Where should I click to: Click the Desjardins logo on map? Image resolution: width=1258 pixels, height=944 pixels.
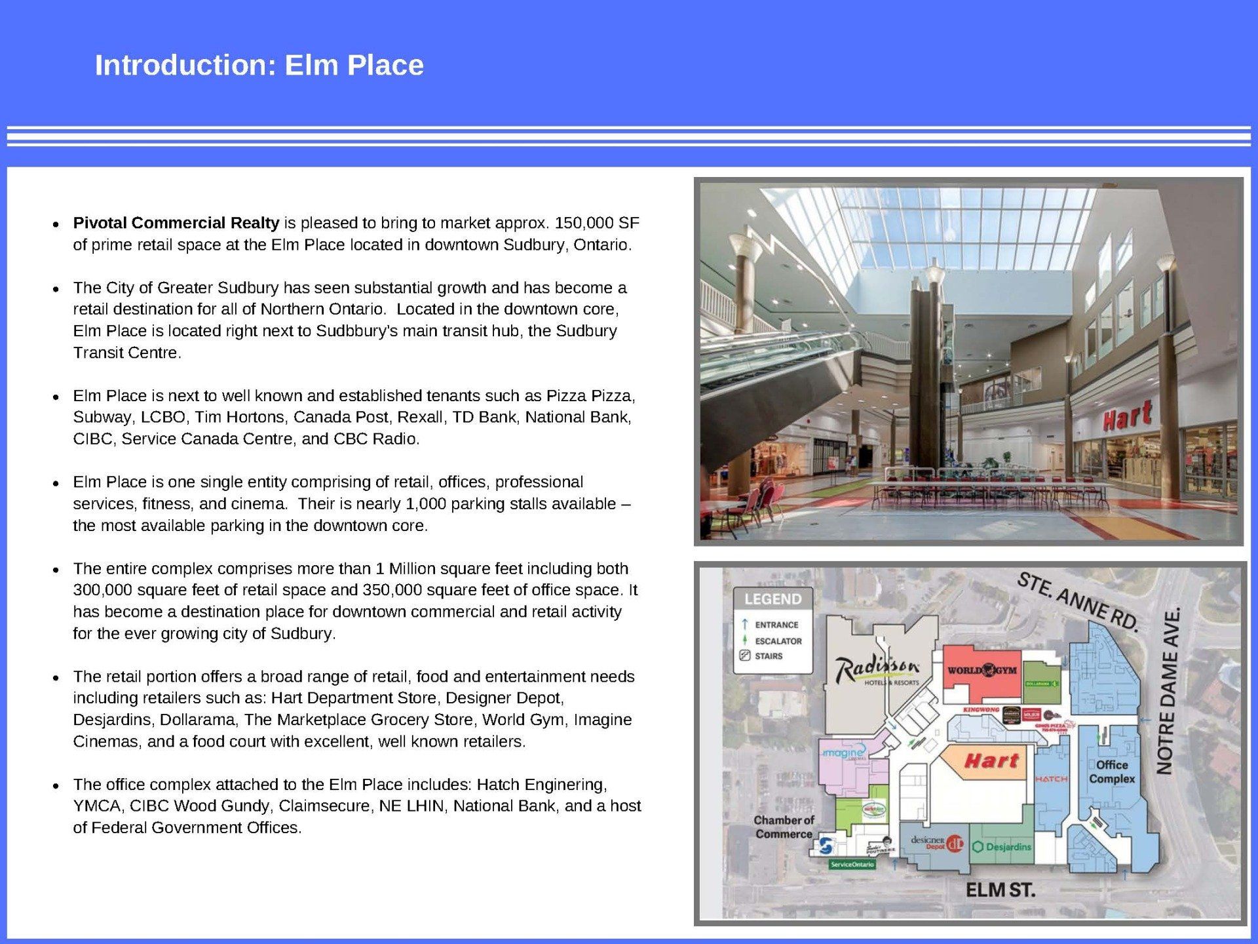[1002, 846]
